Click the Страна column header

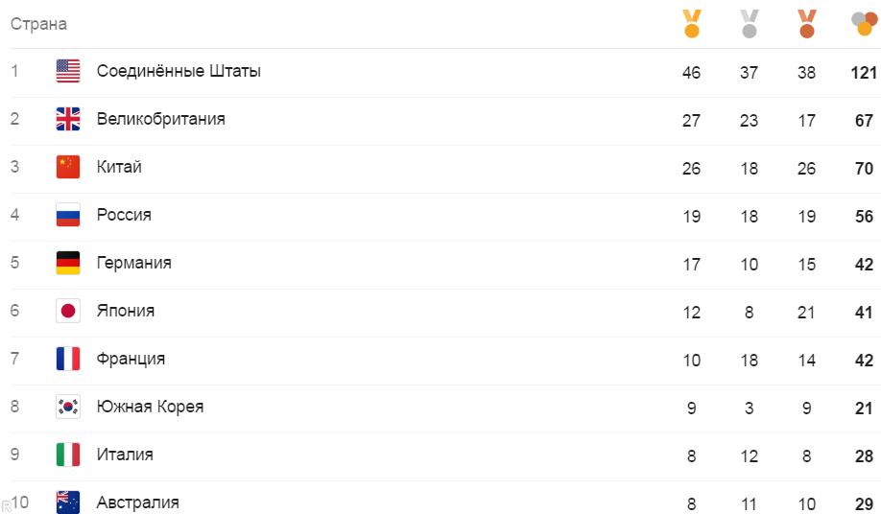38,24
